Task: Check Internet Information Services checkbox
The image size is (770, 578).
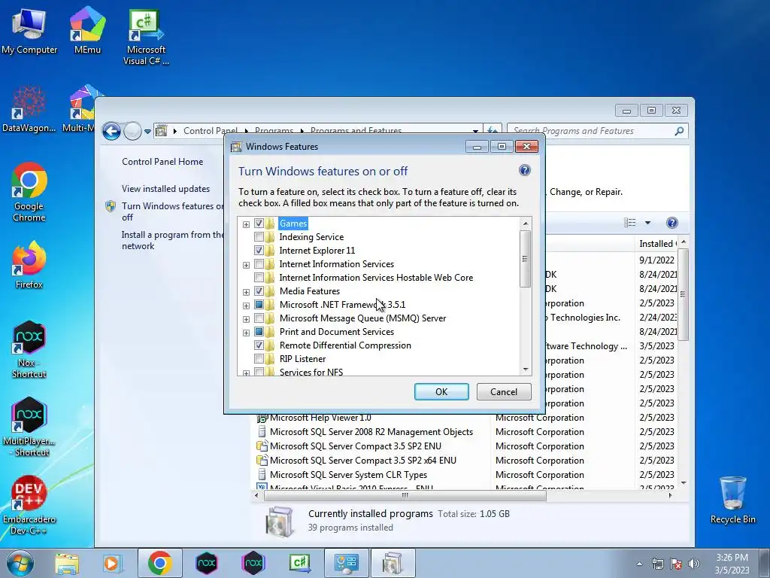Action: pyautogui.click(x=259, y=264)
